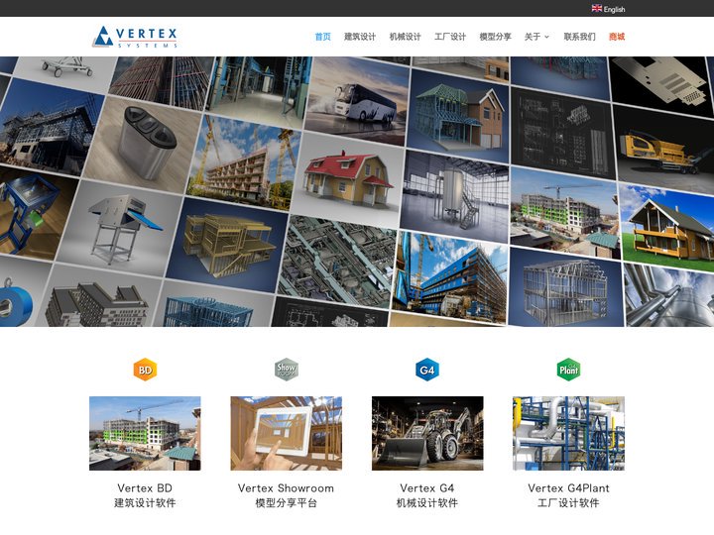Open the Vertex BD building thumbnail
The image size is (714, 535).
[x=145, y=433]
